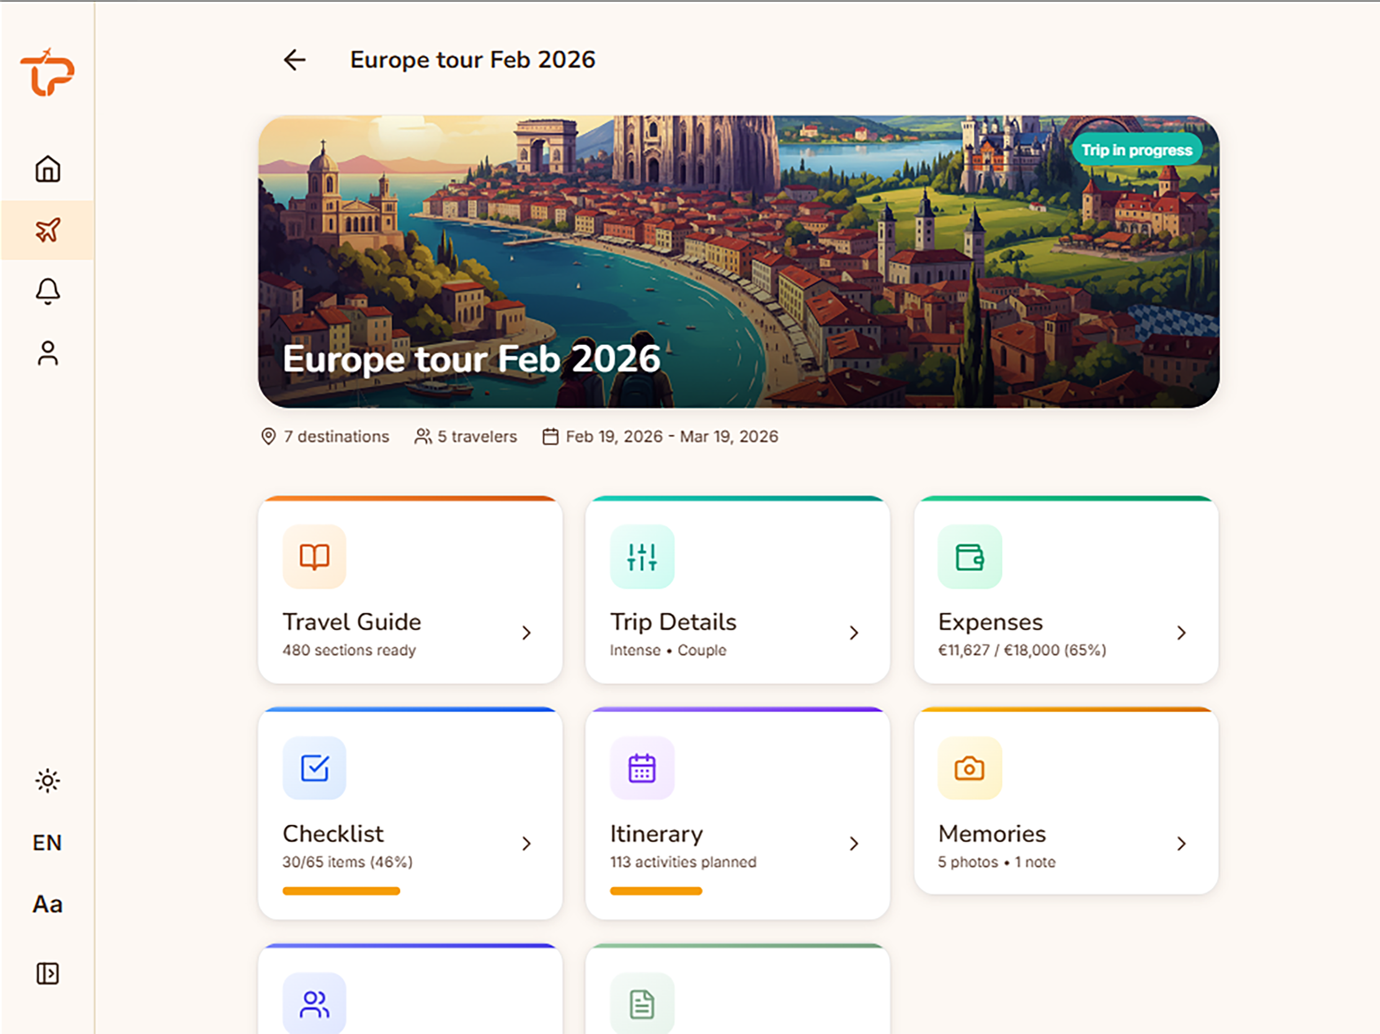Click the location pin icon

click(x=268, y=437)
